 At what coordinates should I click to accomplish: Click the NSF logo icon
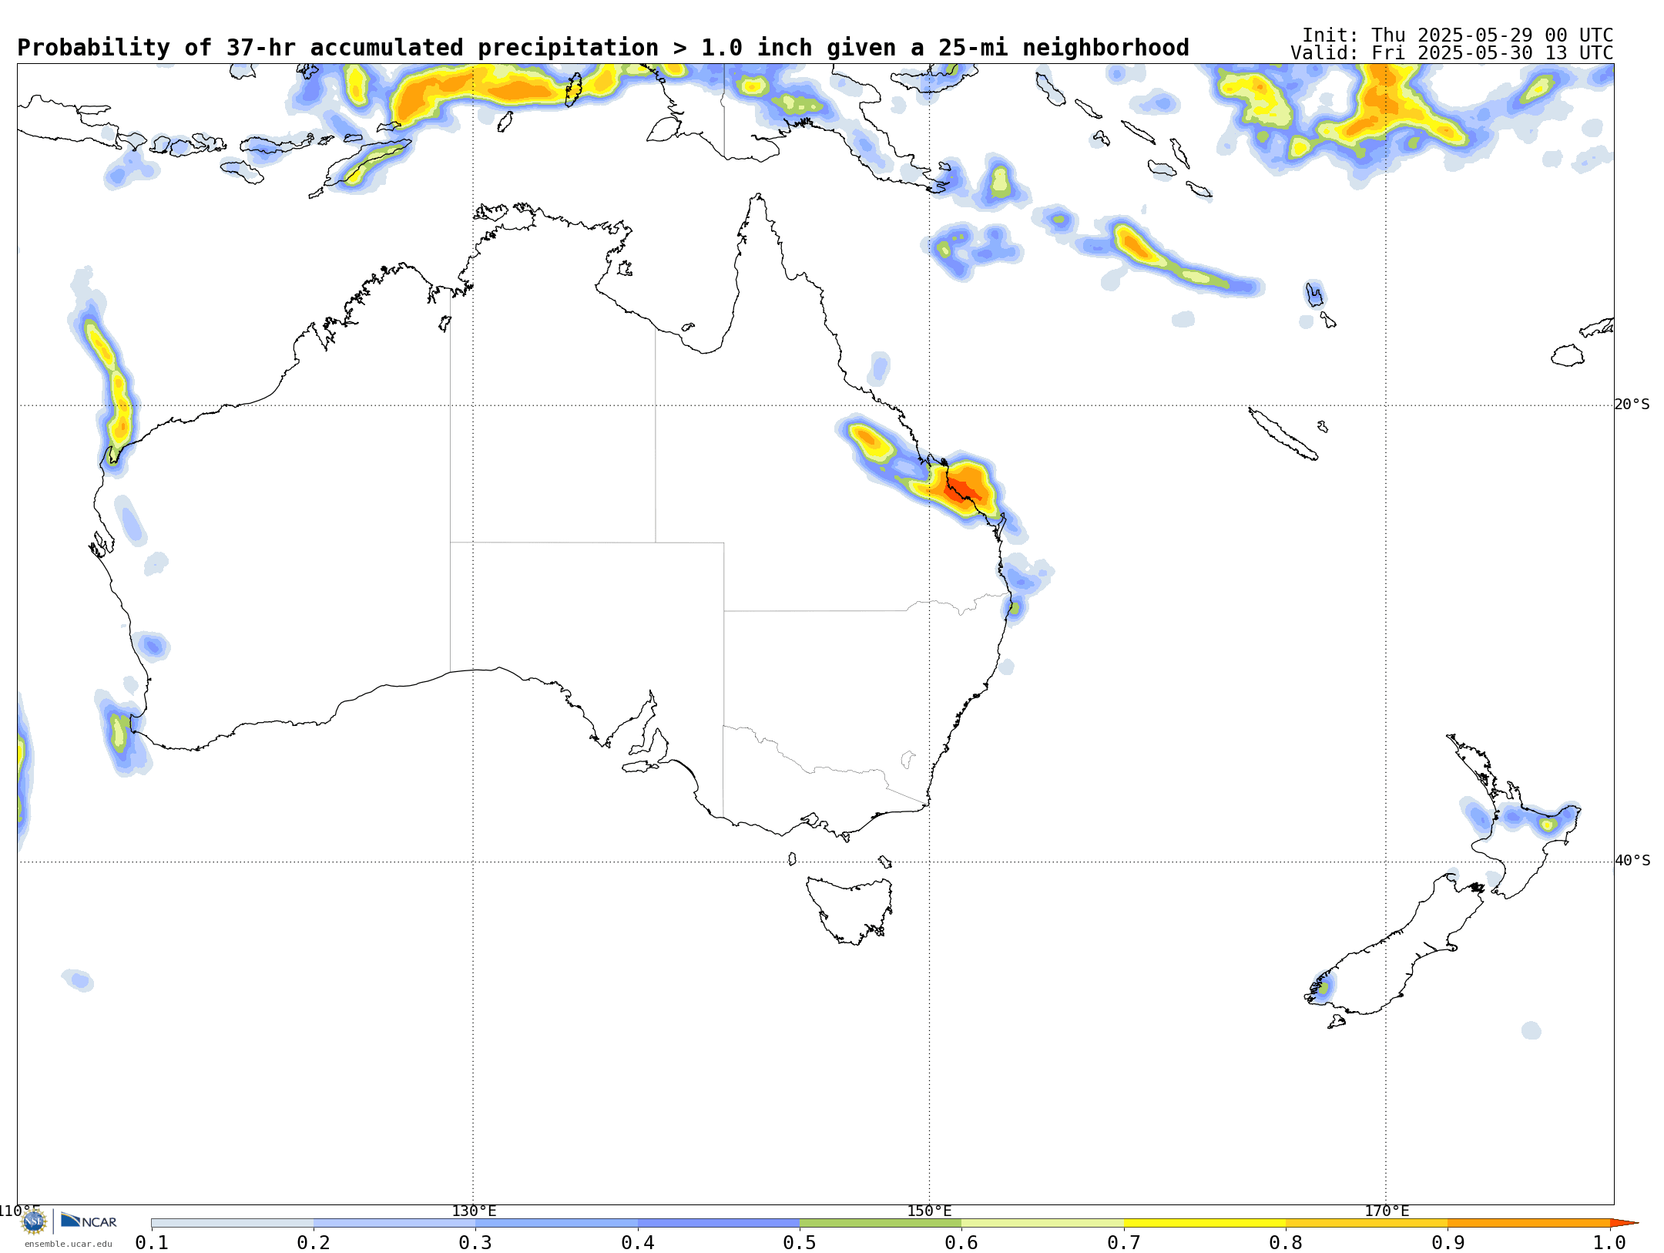34,1221
